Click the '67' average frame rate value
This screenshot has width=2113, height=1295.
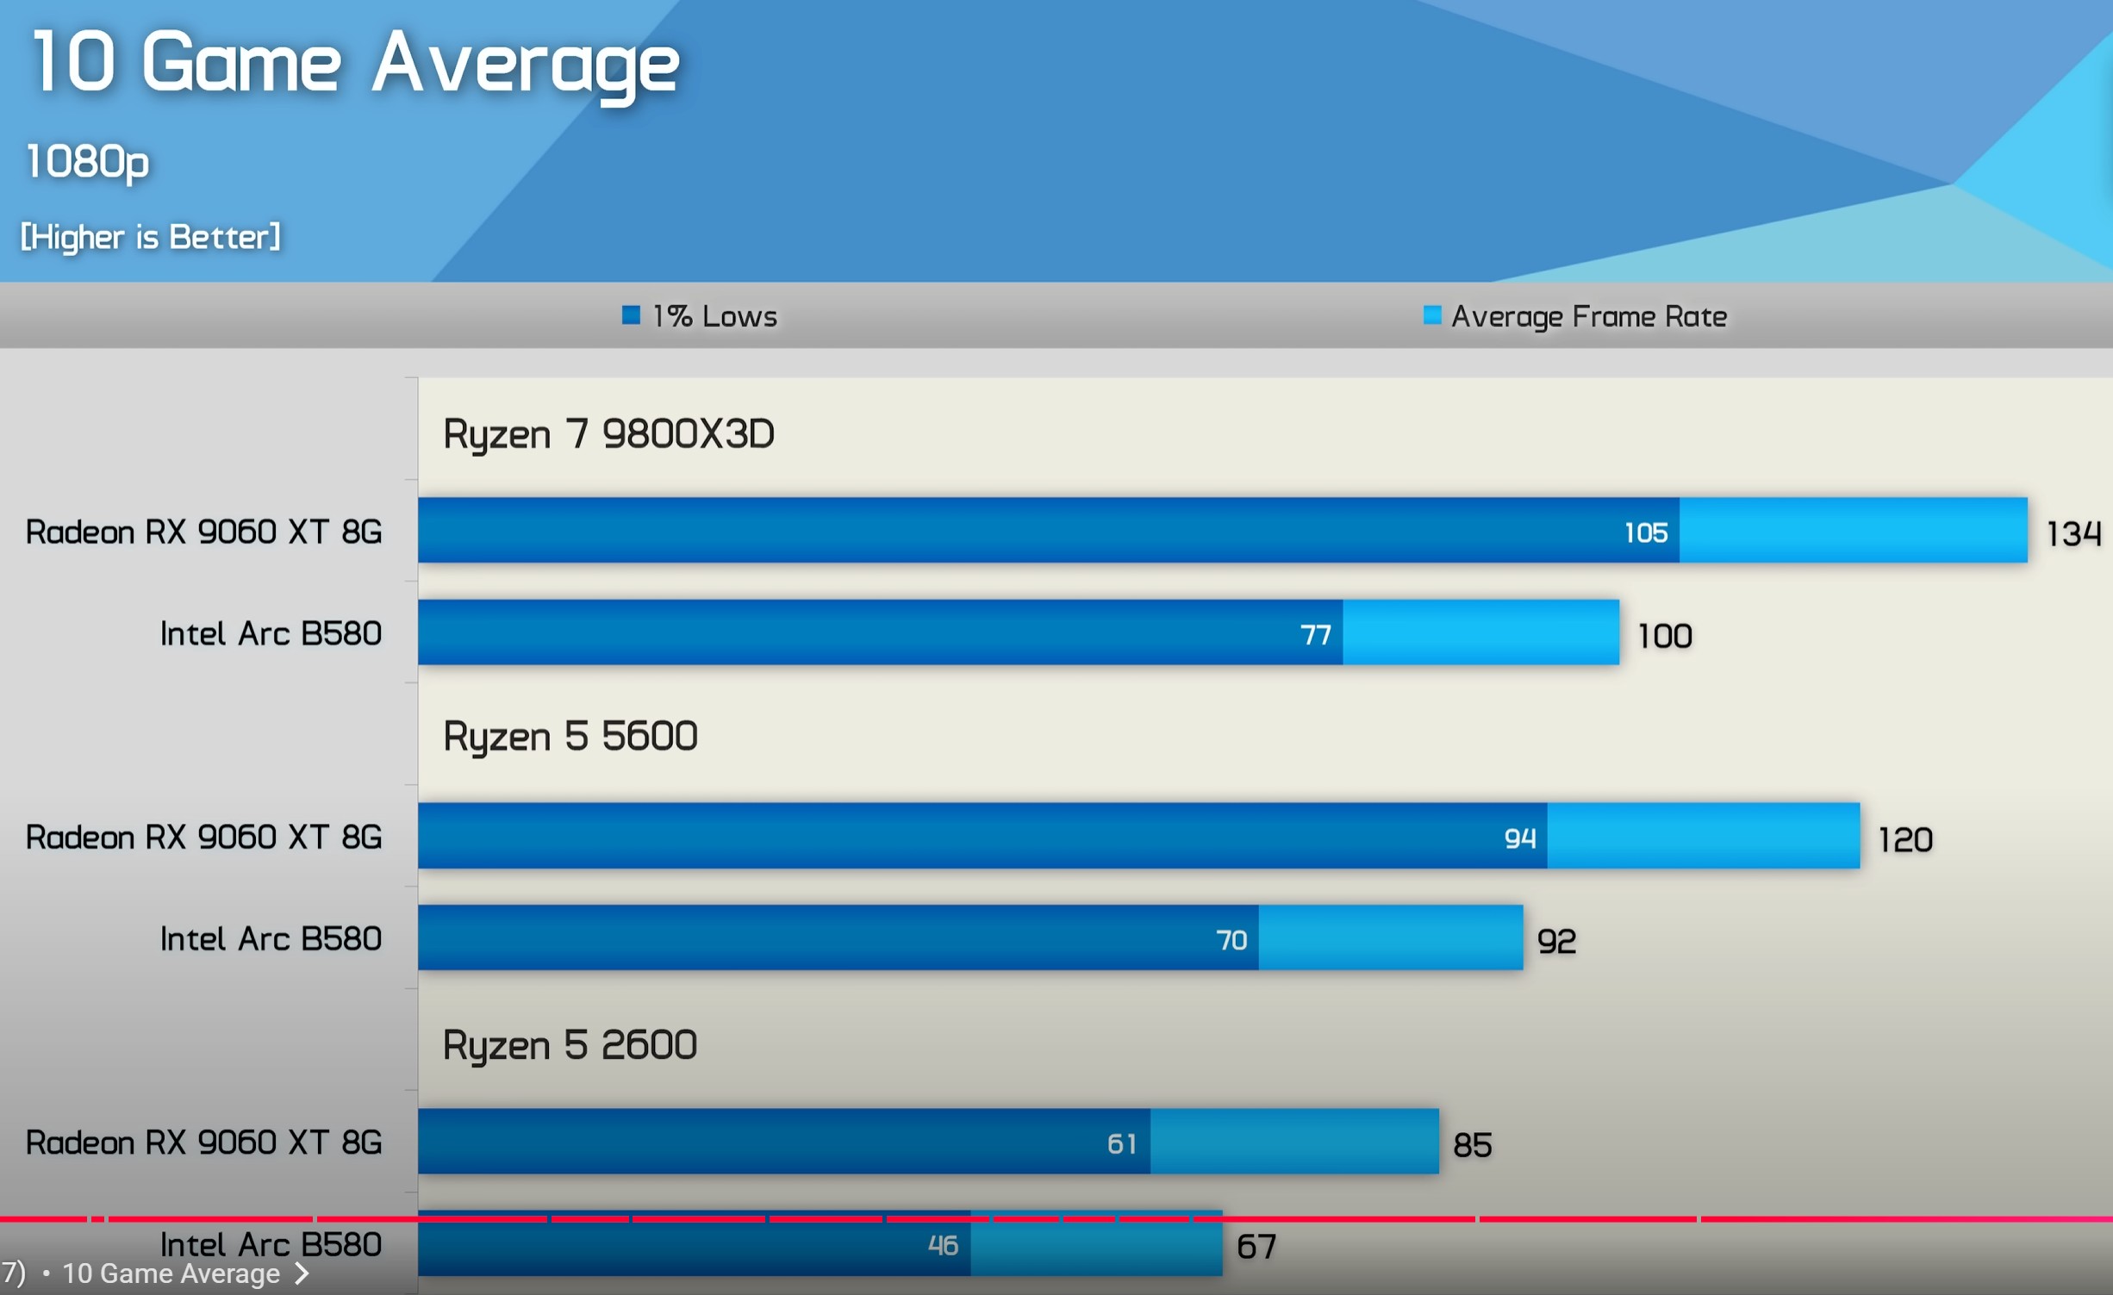point(1256,1248)
